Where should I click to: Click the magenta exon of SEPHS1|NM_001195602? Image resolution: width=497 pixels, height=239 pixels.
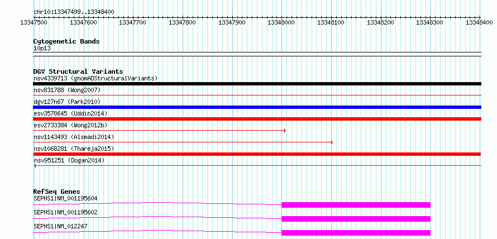tap(356, 219)
